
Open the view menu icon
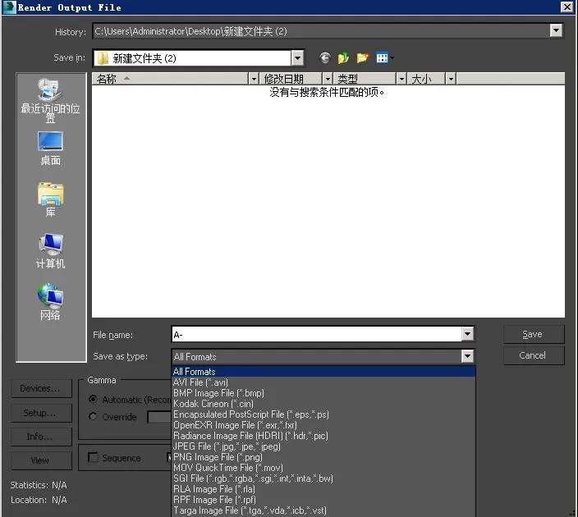(384, 57)
